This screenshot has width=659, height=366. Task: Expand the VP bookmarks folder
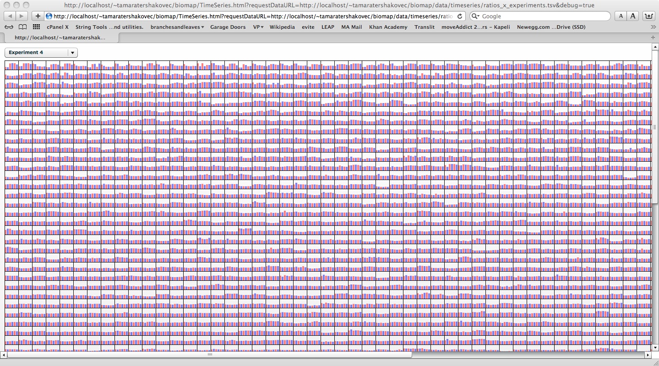click(x=258, y=27)
